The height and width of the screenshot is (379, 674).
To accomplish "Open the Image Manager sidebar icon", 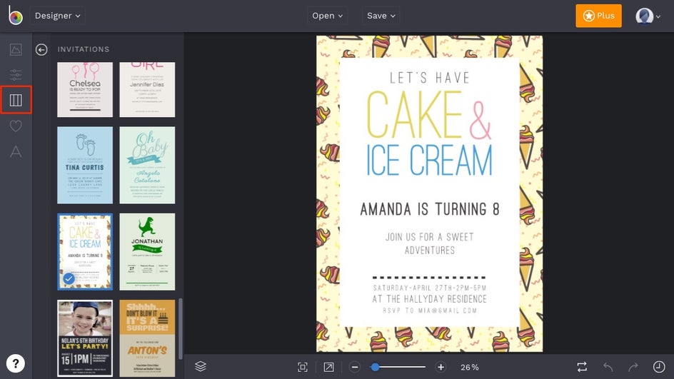I will coord(16,49).
